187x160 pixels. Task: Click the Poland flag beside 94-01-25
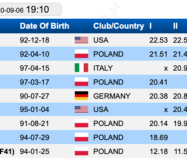[81, 151]
